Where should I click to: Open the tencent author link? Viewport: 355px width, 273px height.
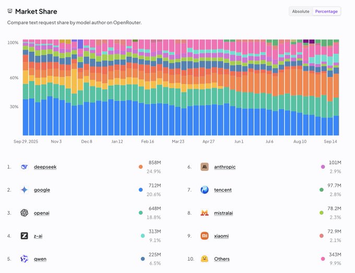(223, 190)
